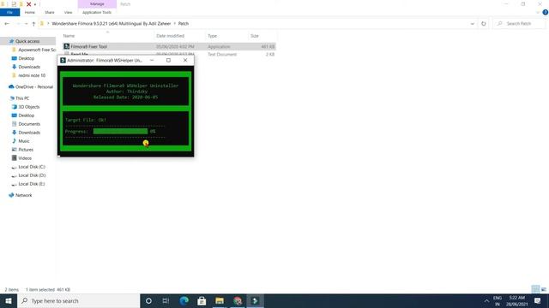This screenshot has height=308, width=549.
Task: Select the Application Tools tab
Action: (97, 12)
